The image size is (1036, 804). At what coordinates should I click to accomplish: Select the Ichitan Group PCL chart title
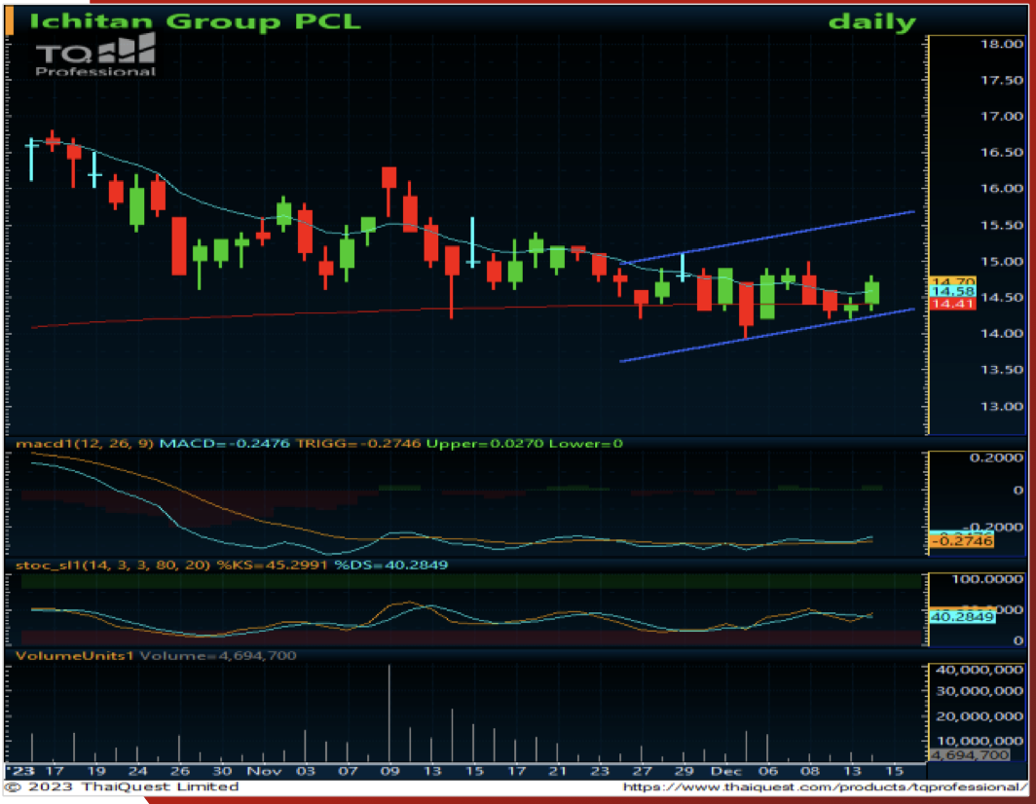[x=195, y=21]
